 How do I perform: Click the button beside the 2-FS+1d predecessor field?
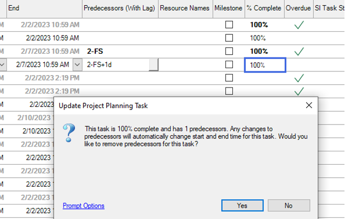[153, 64]
